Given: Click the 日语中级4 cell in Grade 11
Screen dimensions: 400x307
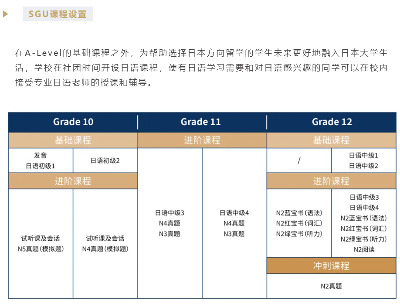Looking at the screenshot, I should [234, 213].
